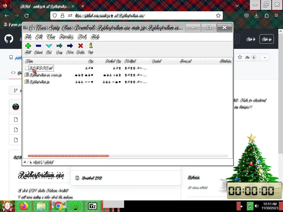
Task: Expand the list all tabs chevron
Action: 237,6
